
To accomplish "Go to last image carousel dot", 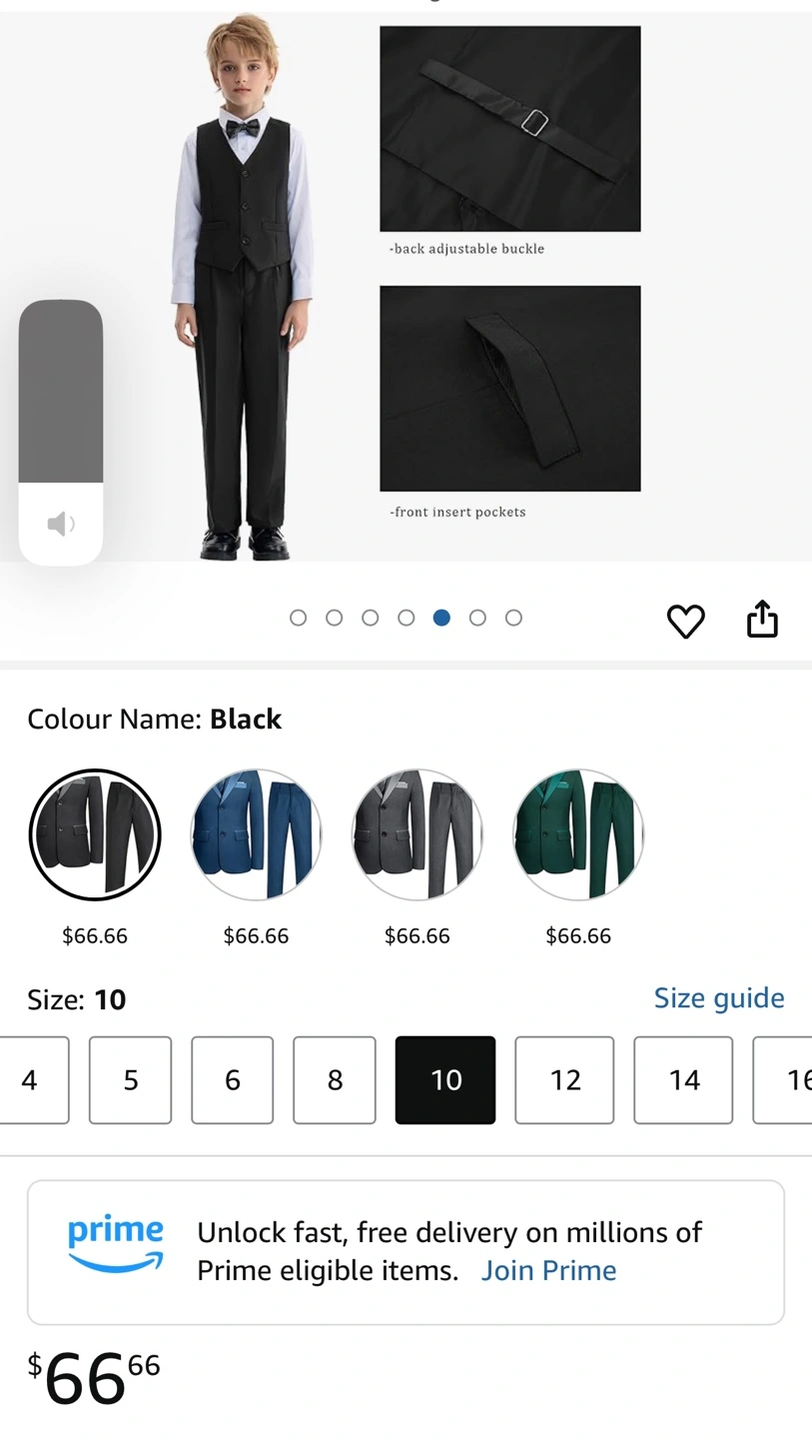I will coord(513,618).
